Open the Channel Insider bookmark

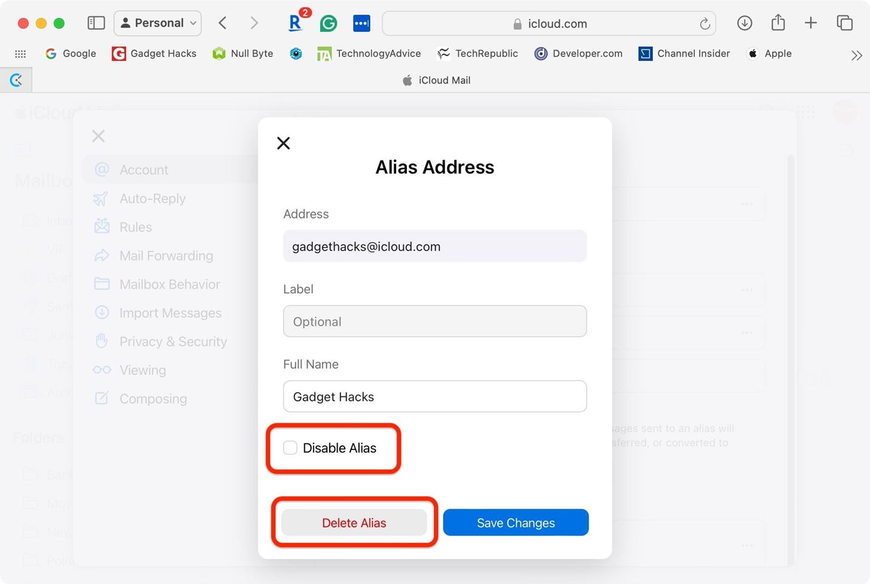pyautogui.click(x=684, y=53)
